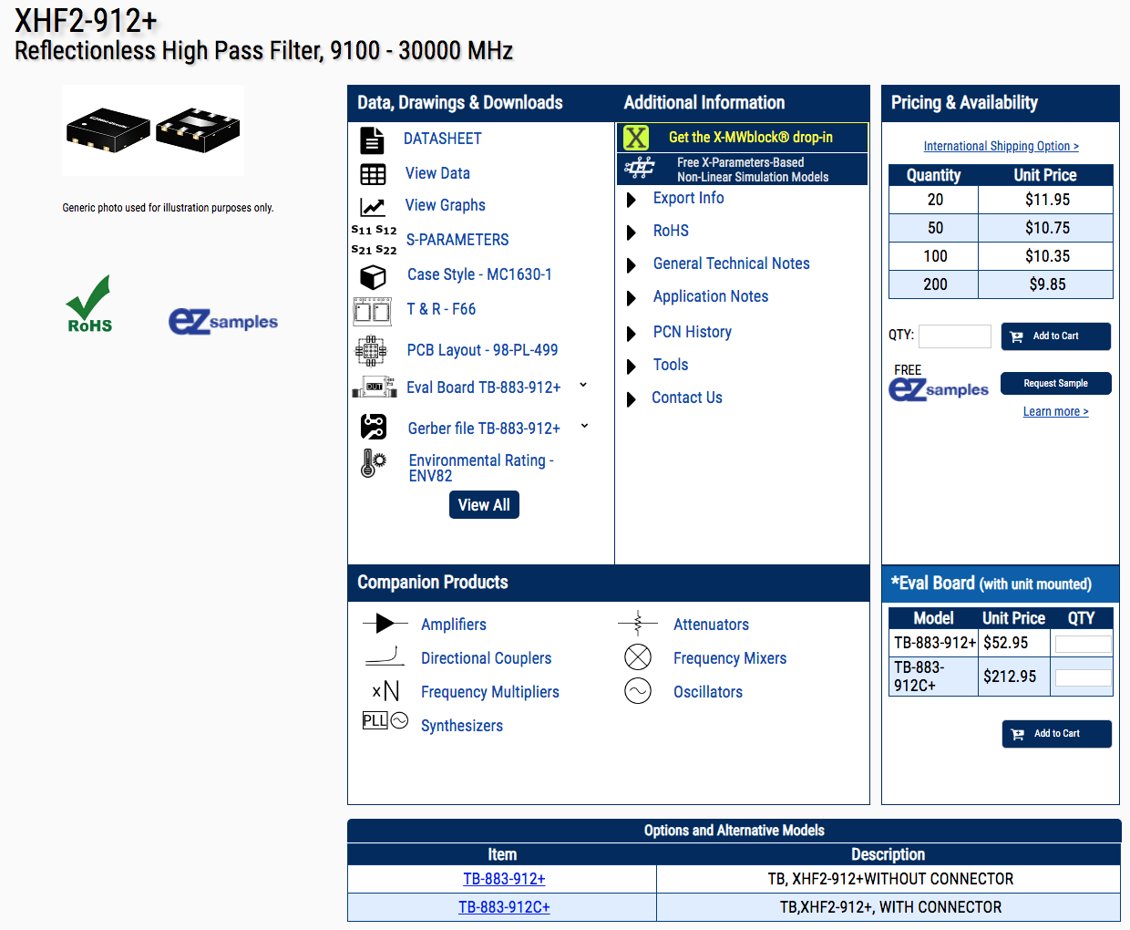The width and height of the screenshot is (1130, 930).
Task: Click the S11 S12 S21 S22 icon
Action: pos(374,240)
